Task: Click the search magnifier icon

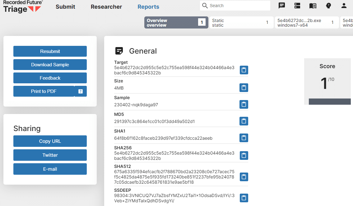Action: (x=205, y=6)
